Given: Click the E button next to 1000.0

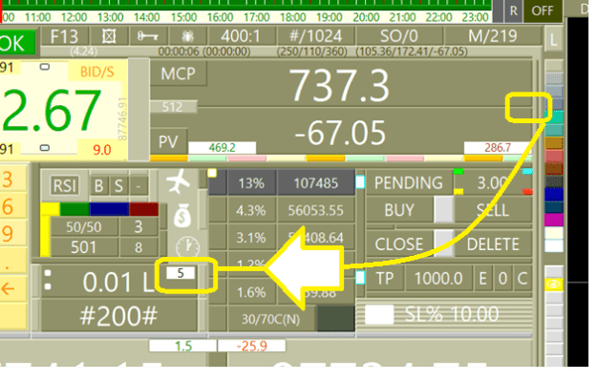Looking at the screenshot, I should (x=482, y=279).
